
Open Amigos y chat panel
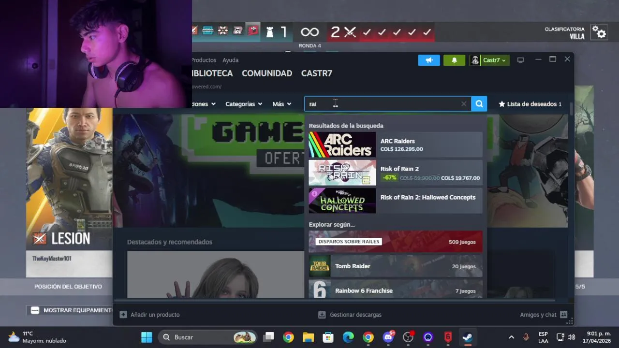pyautogui.click(x=543, y=315)
